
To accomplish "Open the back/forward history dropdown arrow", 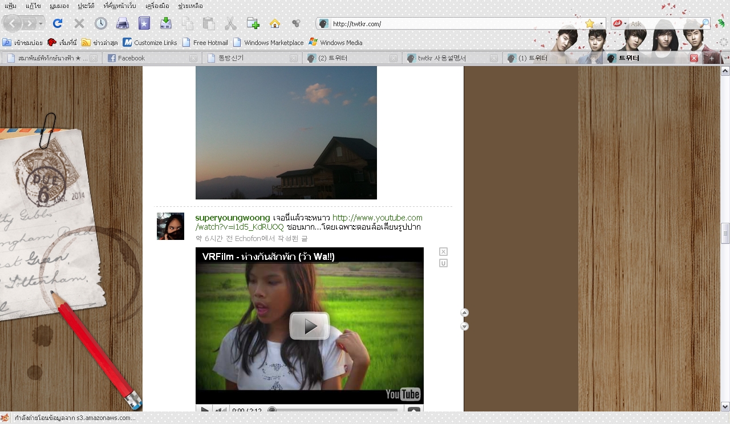I will [41, 23].
